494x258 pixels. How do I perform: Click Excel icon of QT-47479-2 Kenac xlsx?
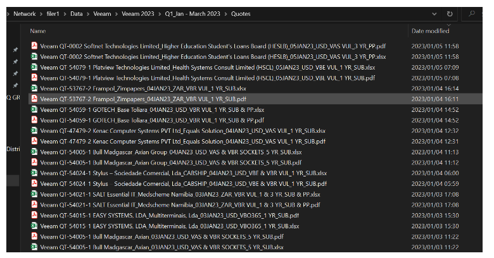click(34, 130)
